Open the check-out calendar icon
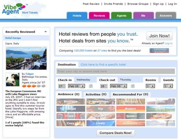The width and height of the screenshot is (181, 140). (133, 86)
